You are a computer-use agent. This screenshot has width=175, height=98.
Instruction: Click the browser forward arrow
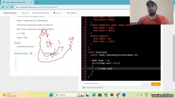coord(7,7)
